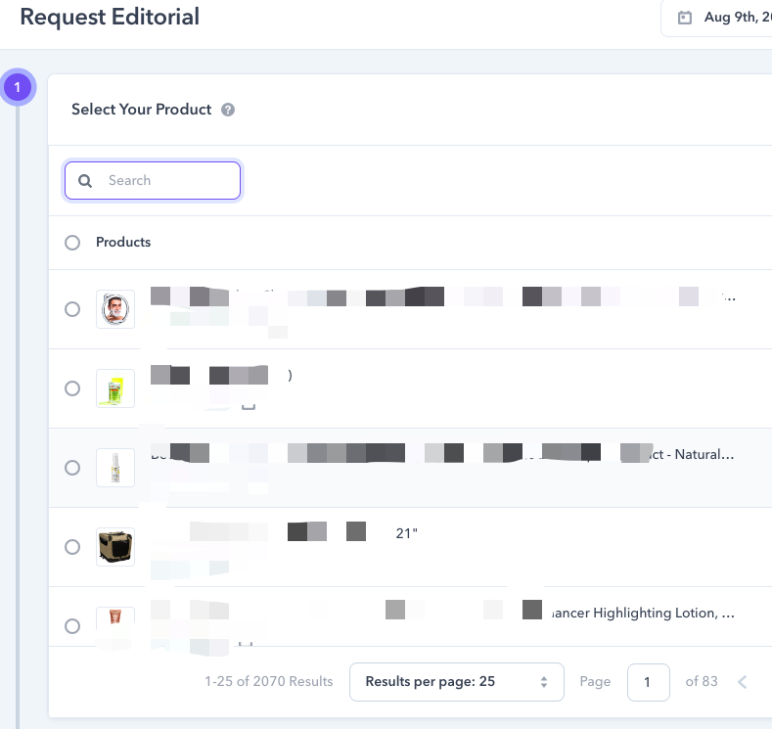Select the Products header radio button
Image resolution: width=772 pixels, height=729 pixels.
click(x=72, y=242)
